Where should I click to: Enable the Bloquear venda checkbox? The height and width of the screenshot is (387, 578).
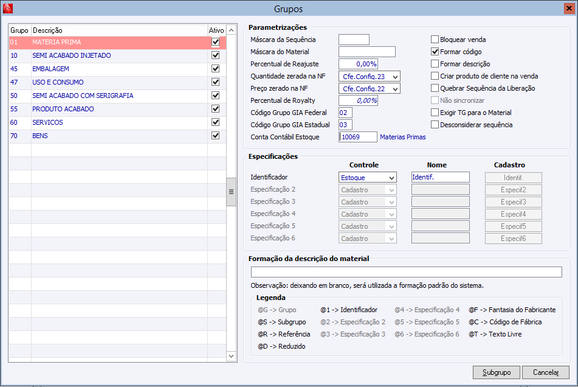(x=435, y=40)
